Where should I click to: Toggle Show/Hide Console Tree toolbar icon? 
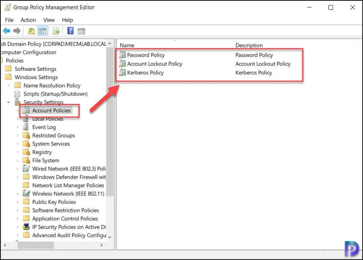tap(43, 31)
